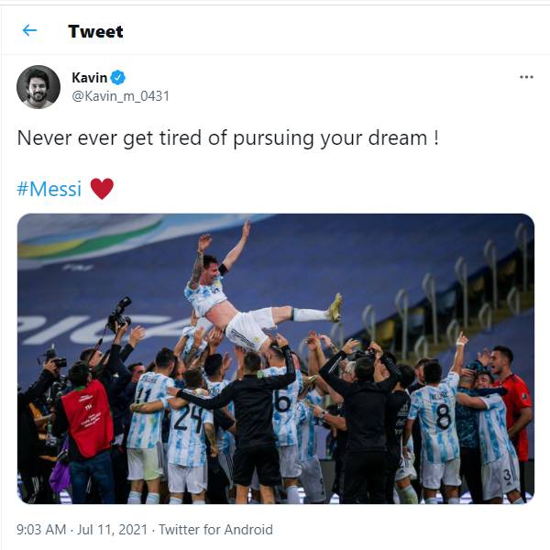Select the tweet text about pursuing your dream
The height and width of the screenshot is (550, 550).
click(x=227, y=138)
